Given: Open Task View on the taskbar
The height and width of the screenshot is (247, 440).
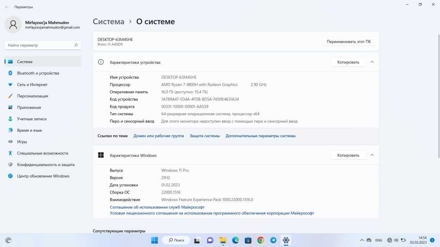Looking at the screenshot, I should click(197, 240).
